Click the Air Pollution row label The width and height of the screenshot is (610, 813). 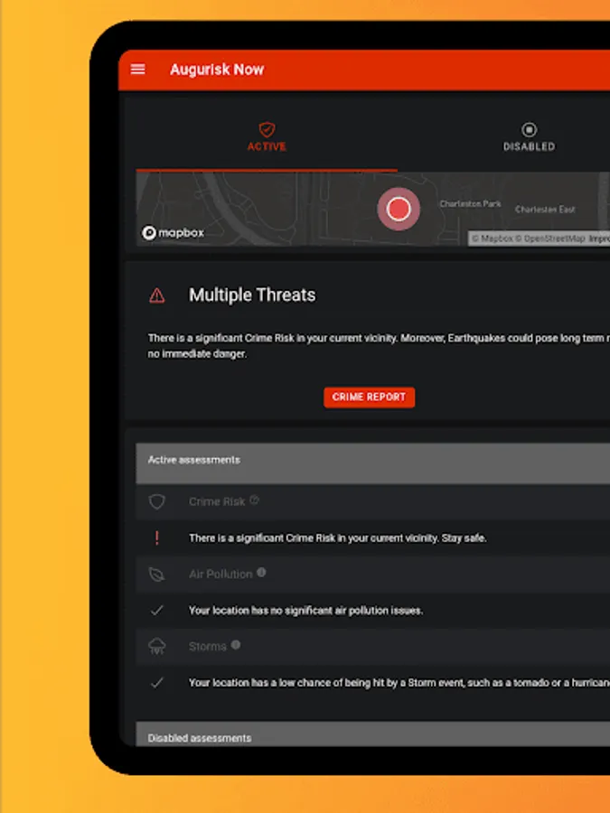[221, 574]
